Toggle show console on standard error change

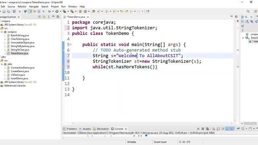pos(232,129)
